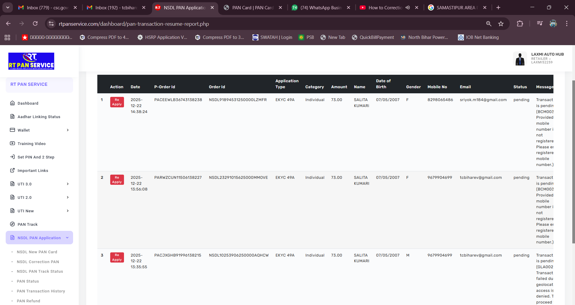Bookmark this page with the star icon
The height and width of the screenshot is (305, 575).
tap(501, 24)
